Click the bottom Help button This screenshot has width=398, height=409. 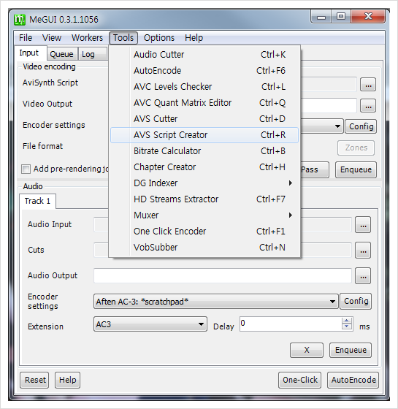tap(67, 380)
